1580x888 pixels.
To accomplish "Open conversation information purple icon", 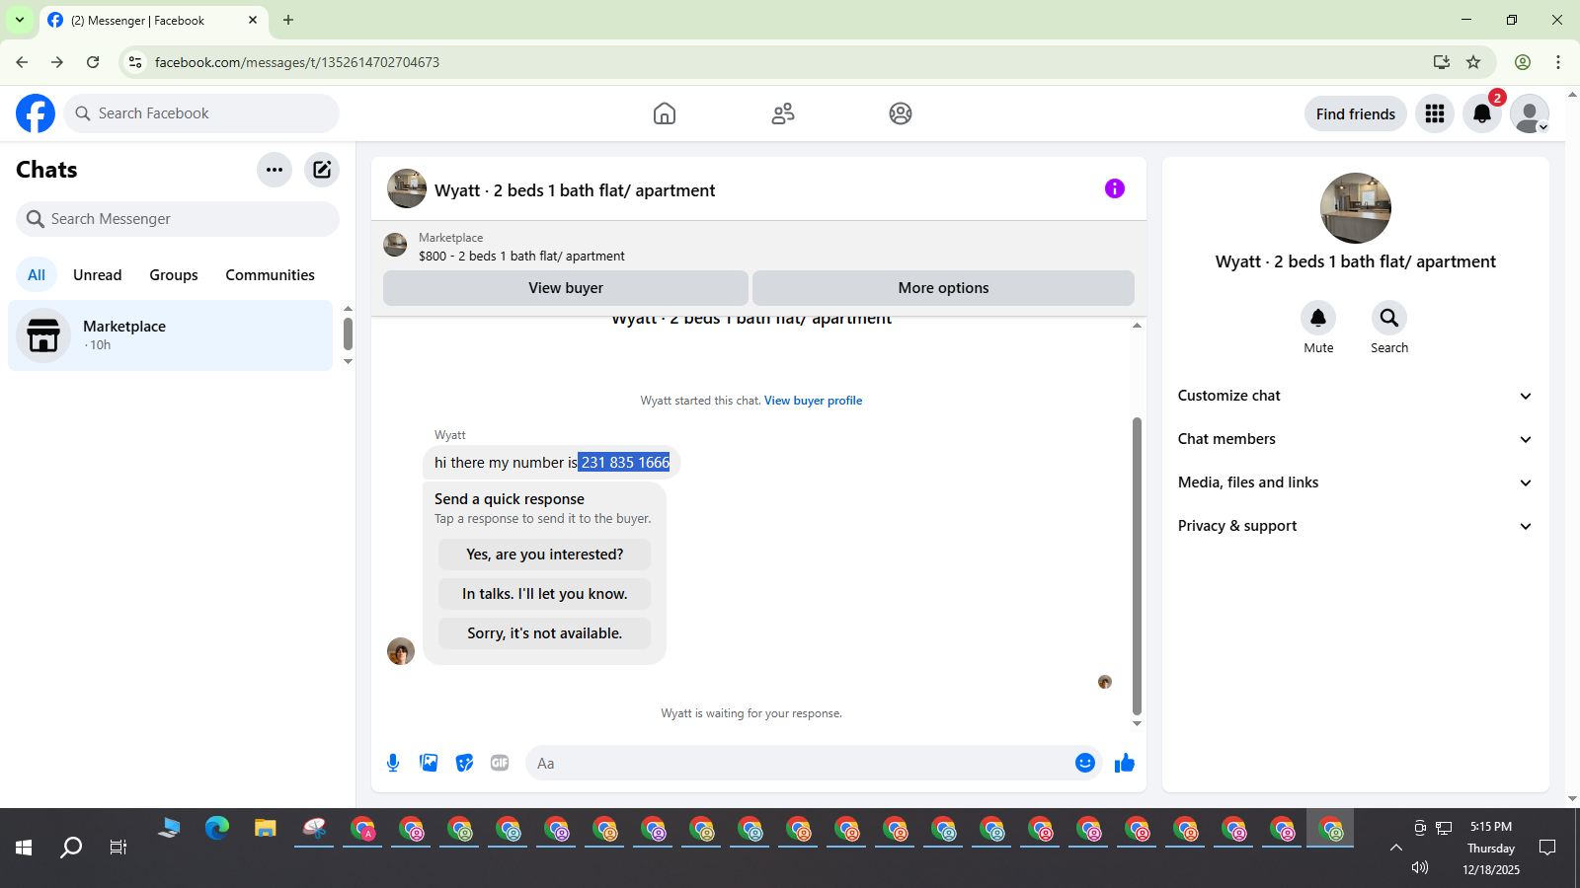I will click(x=1115, y=188).
